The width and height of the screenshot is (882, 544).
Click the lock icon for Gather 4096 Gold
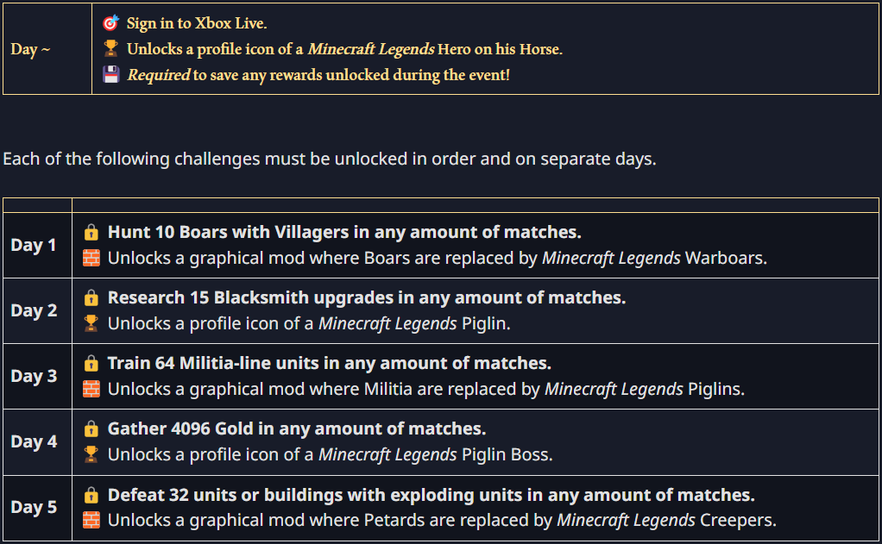(91, 428)
